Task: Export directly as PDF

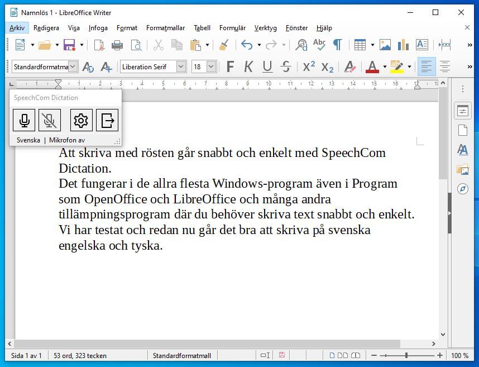Action: (99, 45)
